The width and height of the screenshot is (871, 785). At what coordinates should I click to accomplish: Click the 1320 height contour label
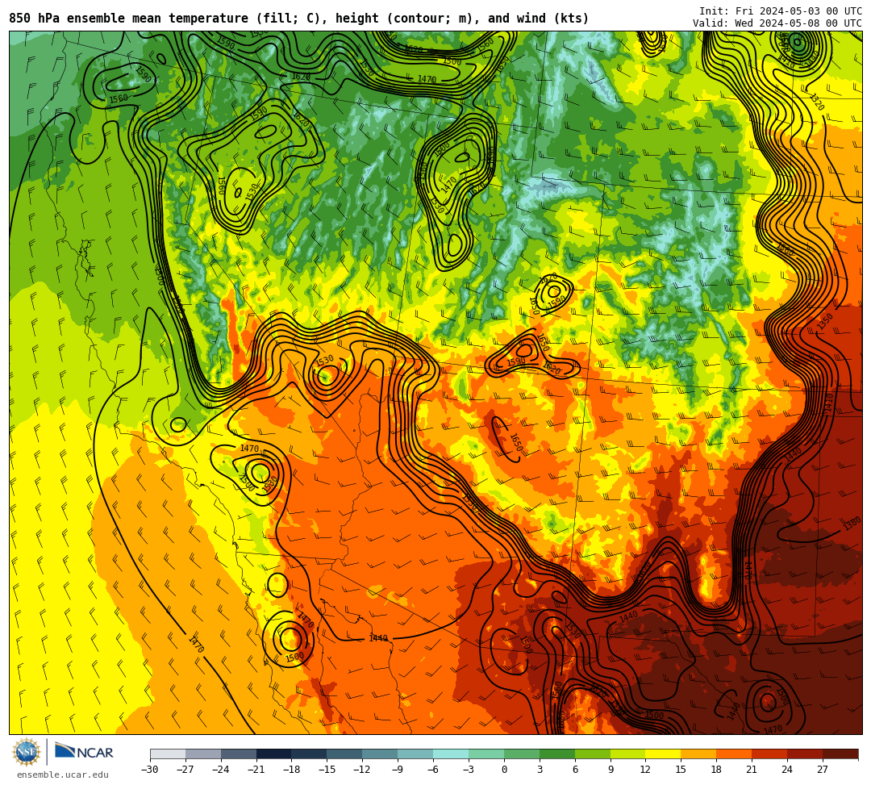(x=816, y=102)
